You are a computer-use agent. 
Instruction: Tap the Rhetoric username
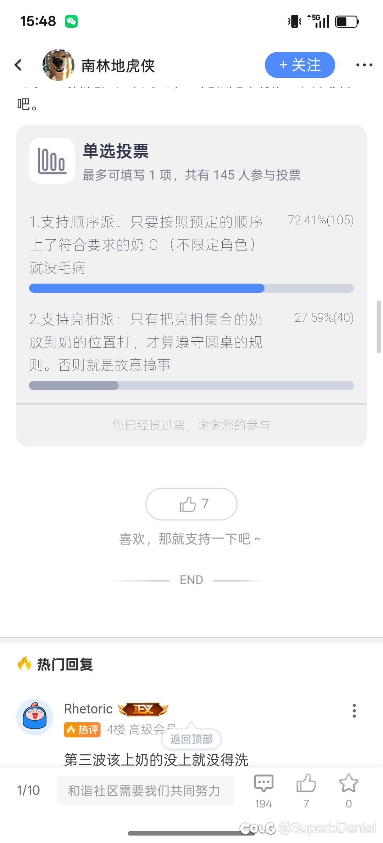(88, 709)
